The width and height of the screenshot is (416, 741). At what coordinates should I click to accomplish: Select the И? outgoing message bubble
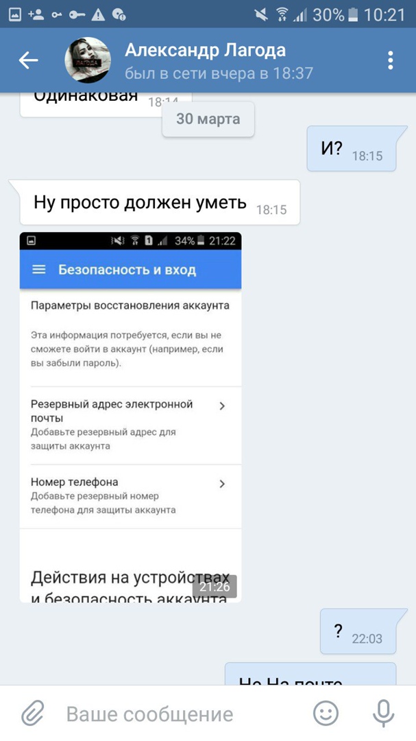click(x=352, y=149)
